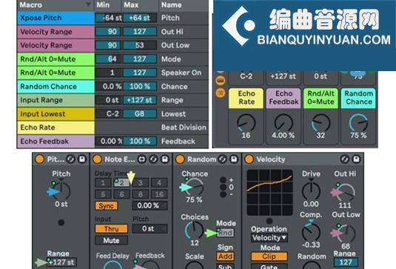Select delay time button 4
The image size is (396, 269).
[x=159, y=183]
